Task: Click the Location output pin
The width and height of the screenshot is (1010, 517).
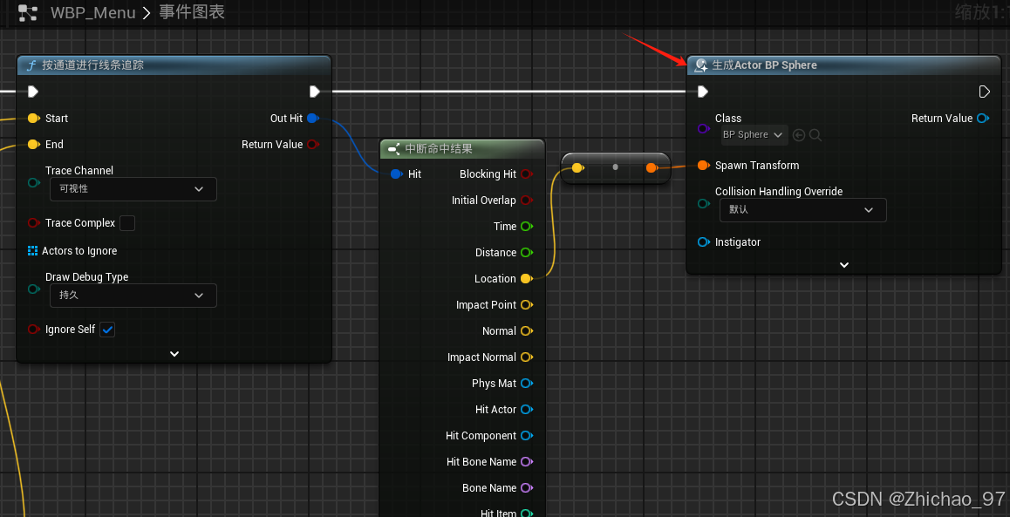Action: (526, 279)
